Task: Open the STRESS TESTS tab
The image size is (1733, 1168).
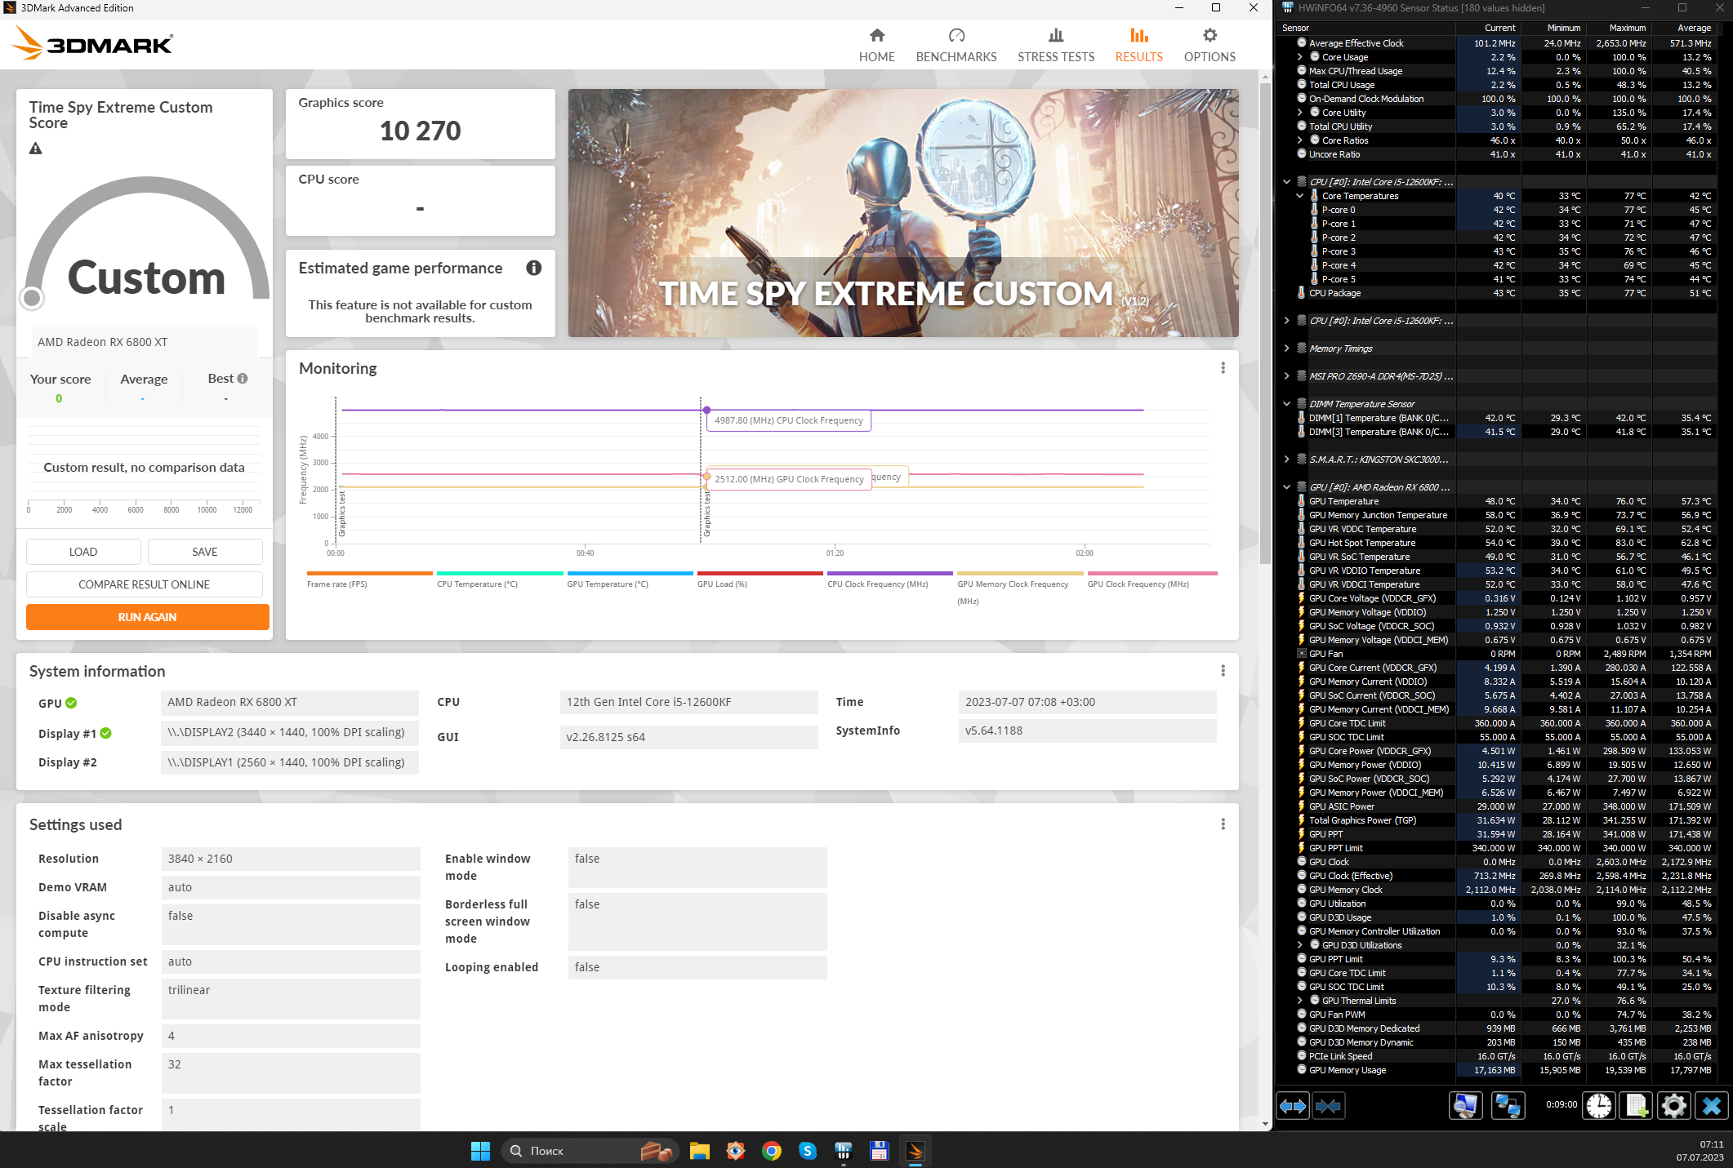Action: tap(1056, 45)
